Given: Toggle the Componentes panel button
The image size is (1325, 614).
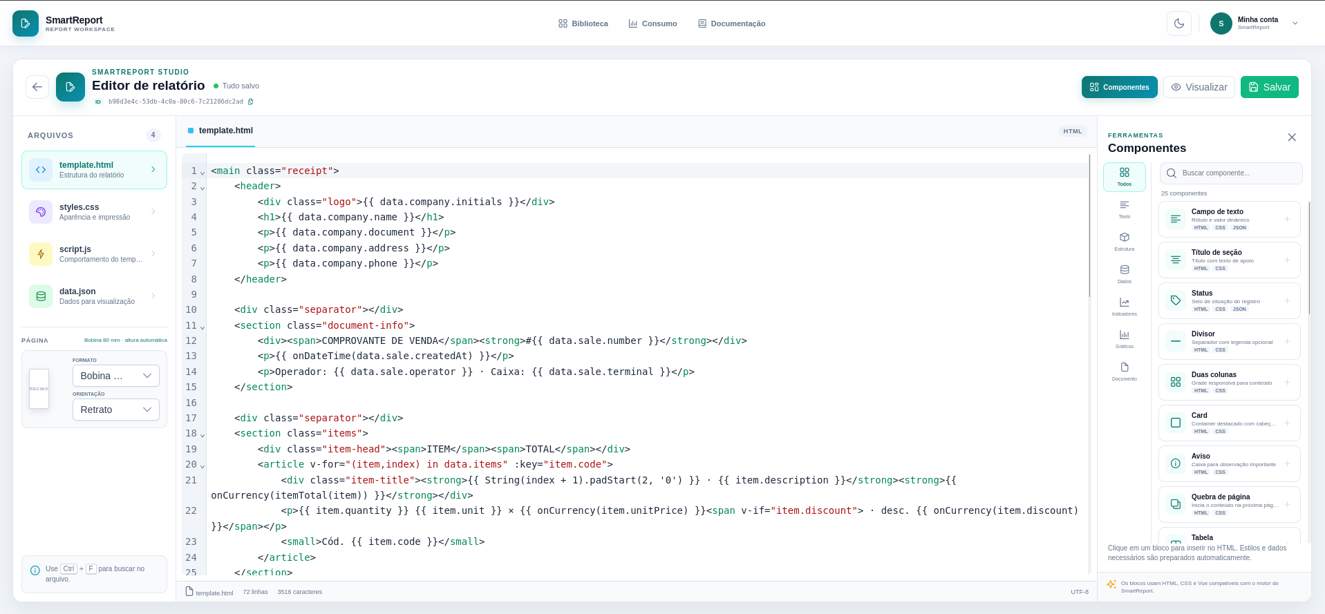Looking at the screenshot, I should pyautogui.click(x=1120, y=87).
